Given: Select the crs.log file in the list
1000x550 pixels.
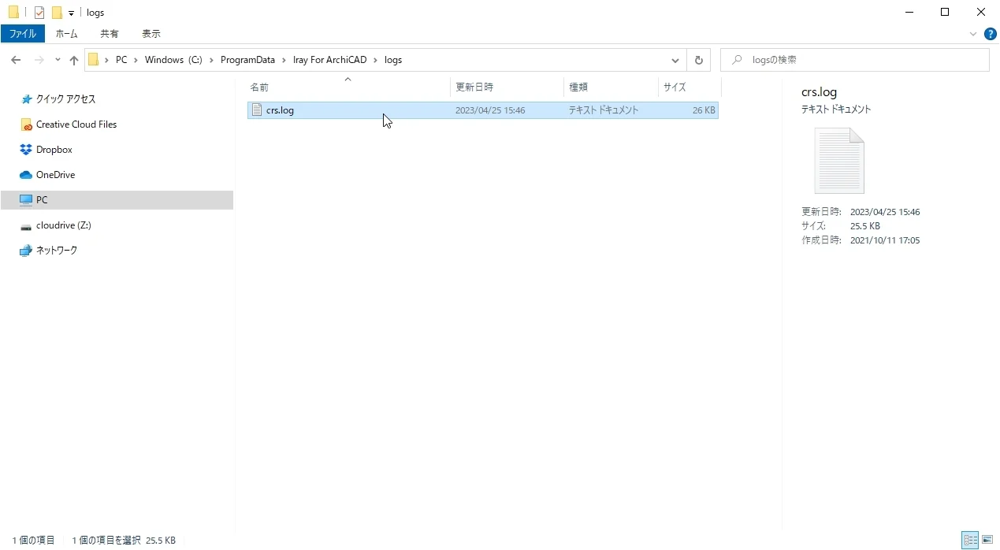Looking at the screenshot, I should tap(482, 110).
